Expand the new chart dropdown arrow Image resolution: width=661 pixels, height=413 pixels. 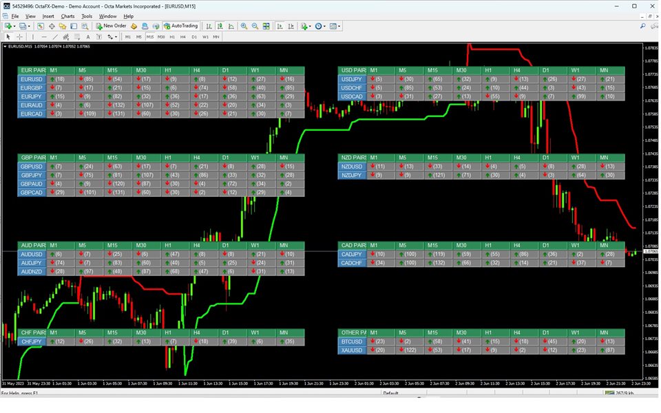click(14, 26)
